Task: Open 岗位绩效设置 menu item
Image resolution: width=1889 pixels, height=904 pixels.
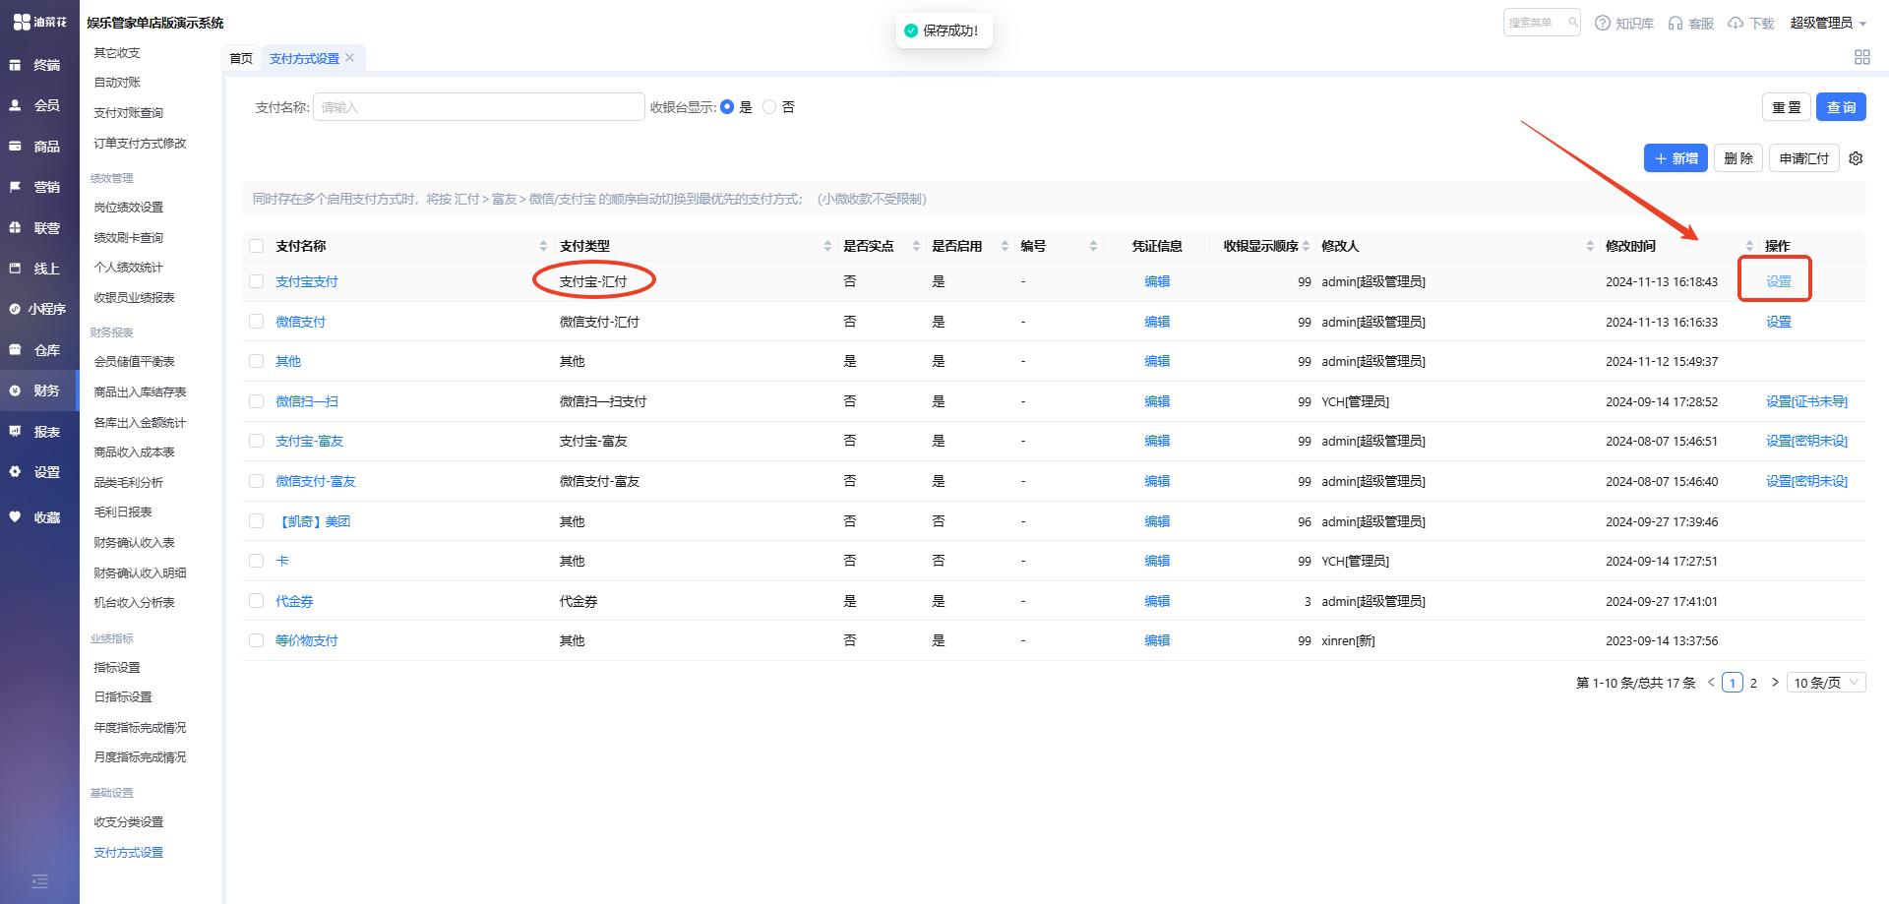Action: [129, 208]
